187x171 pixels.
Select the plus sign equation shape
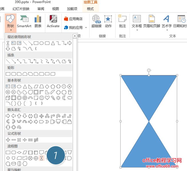point(8,140)
